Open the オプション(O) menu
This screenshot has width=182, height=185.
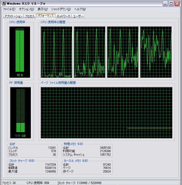(x=27, y=9)
